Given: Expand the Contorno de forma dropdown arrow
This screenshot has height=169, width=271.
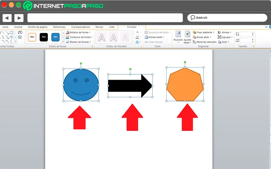Looking at the screenshot, I should pos(92,37).
